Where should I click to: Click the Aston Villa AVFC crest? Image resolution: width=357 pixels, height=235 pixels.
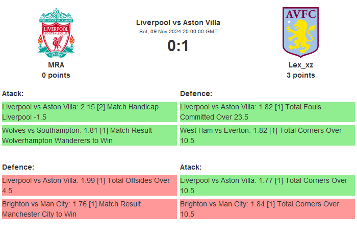tap(301, 31)
